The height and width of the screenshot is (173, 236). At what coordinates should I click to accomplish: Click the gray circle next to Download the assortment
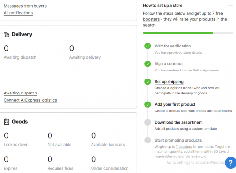coord(148,122)
